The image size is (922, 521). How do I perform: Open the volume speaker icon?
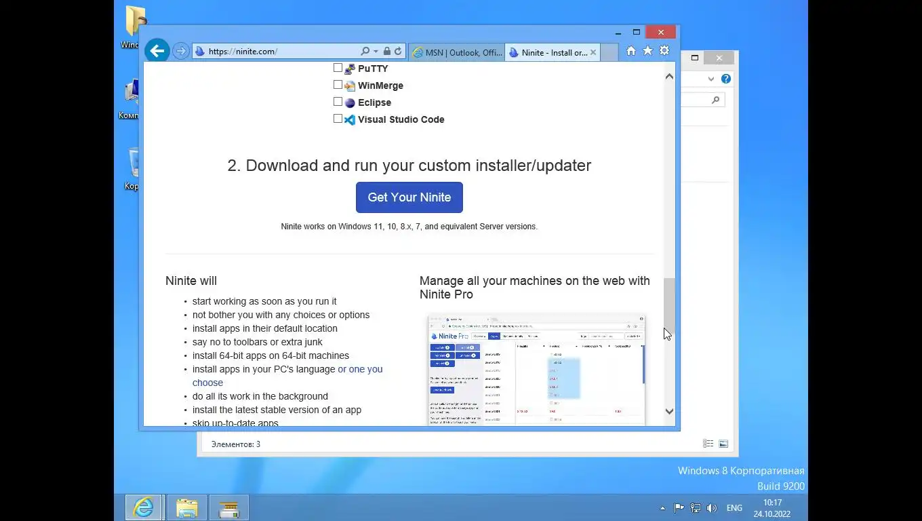(711, 507)
